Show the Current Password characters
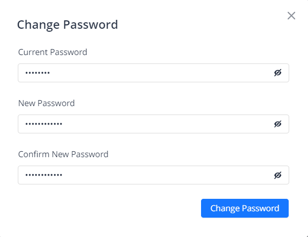 click(x=278, y=73)
